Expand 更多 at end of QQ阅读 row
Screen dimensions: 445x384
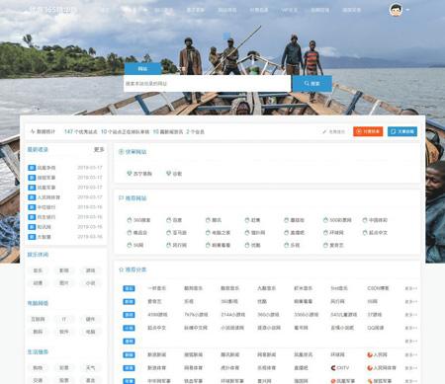pos(411,328)
